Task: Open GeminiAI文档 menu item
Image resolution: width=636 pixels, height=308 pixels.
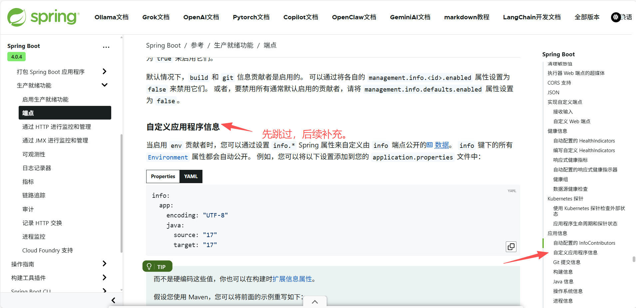Action: click(410, 17)
